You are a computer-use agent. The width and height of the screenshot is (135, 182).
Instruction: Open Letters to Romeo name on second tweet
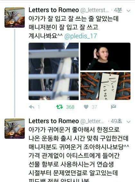[54, 121]
